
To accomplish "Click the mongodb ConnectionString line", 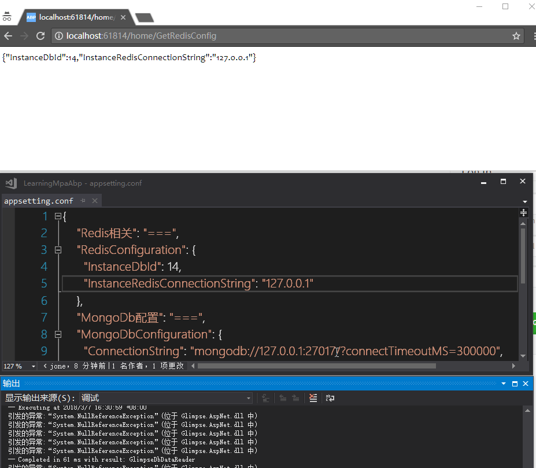I will 293,351.
